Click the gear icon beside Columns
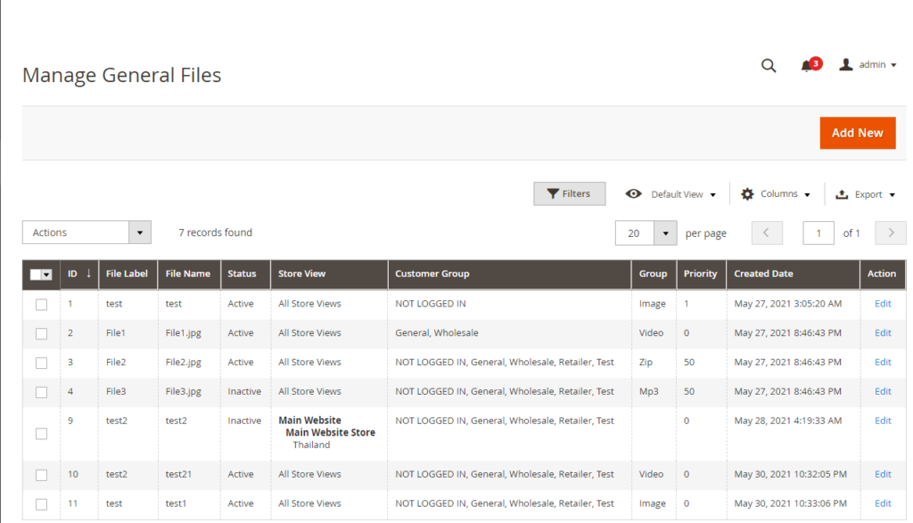This screenshot has height=523, width=913. (x=746, y=193)
